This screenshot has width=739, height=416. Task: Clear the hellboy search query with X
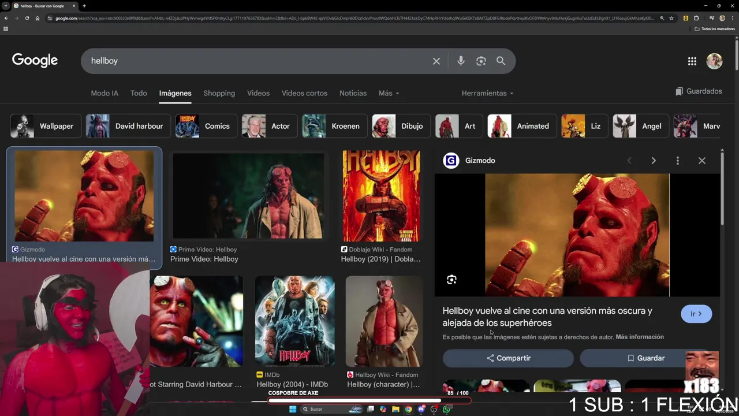436,61
